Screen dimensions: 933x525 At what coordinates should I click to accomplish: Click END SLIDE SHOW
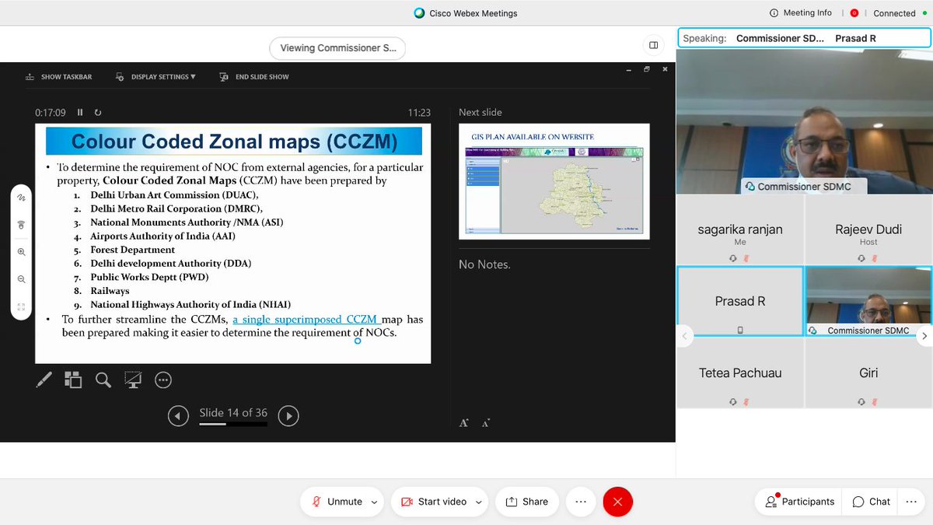tap(254, 77)
